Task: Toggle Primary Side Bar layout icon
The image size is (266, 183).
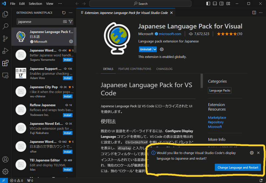Action: click(x=208, y=4)
